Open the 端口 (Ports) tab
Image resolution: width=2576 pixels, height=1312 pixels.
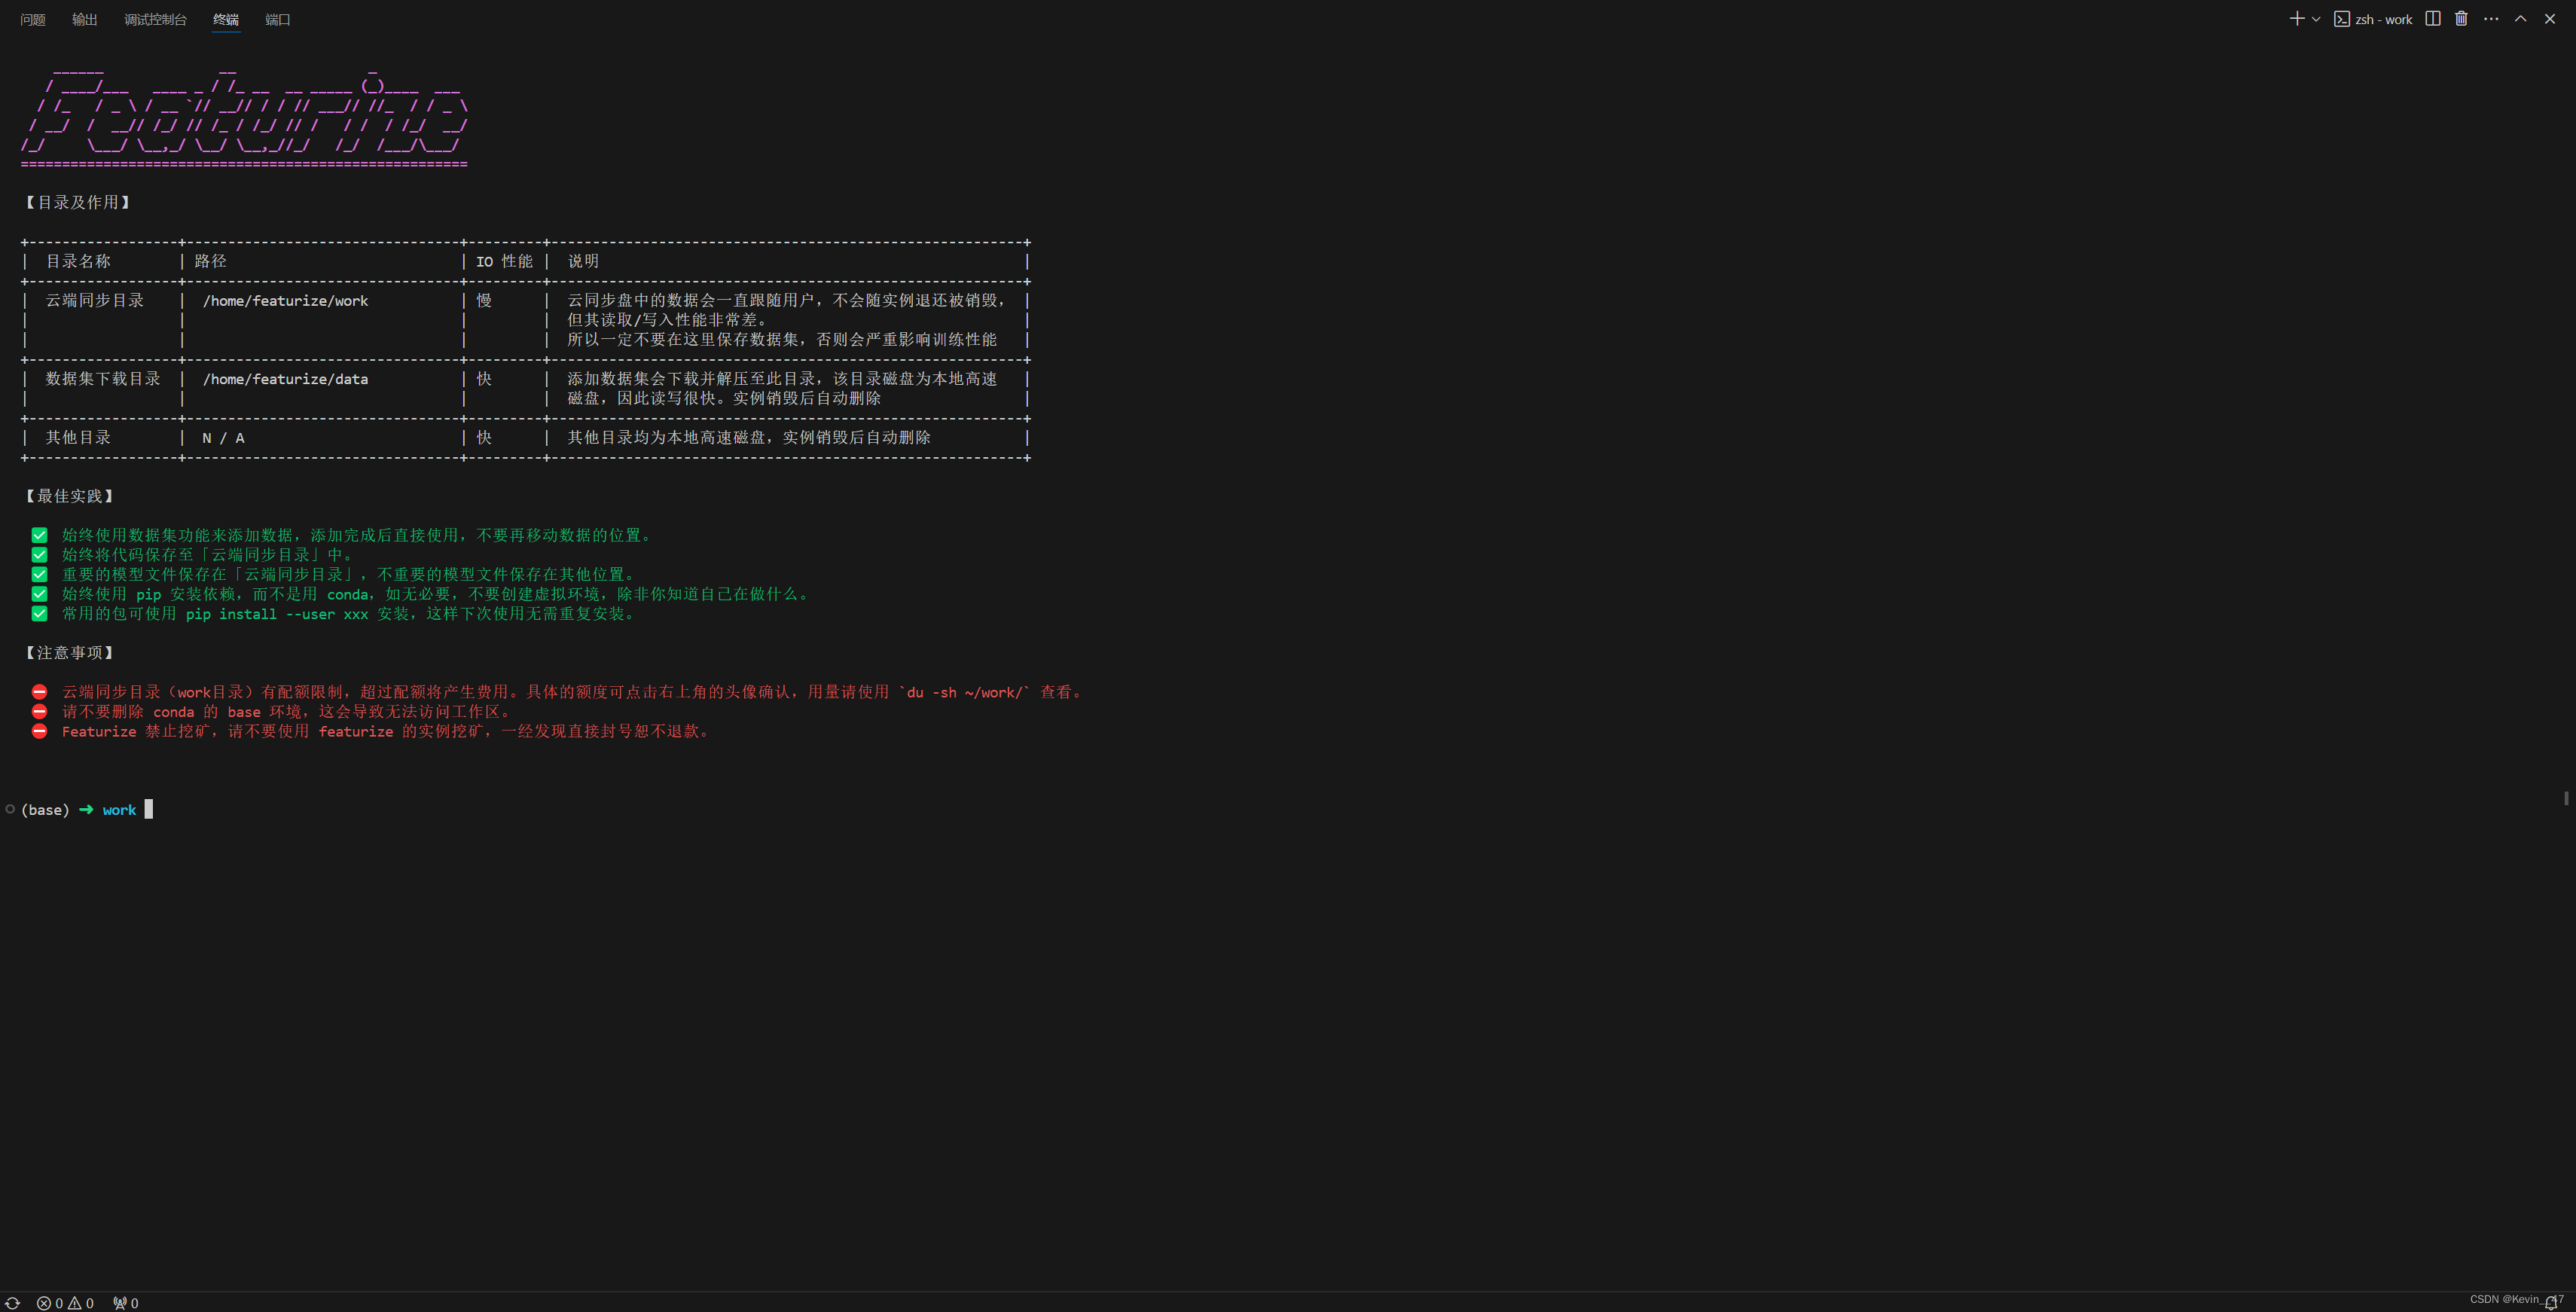point(278,20)
